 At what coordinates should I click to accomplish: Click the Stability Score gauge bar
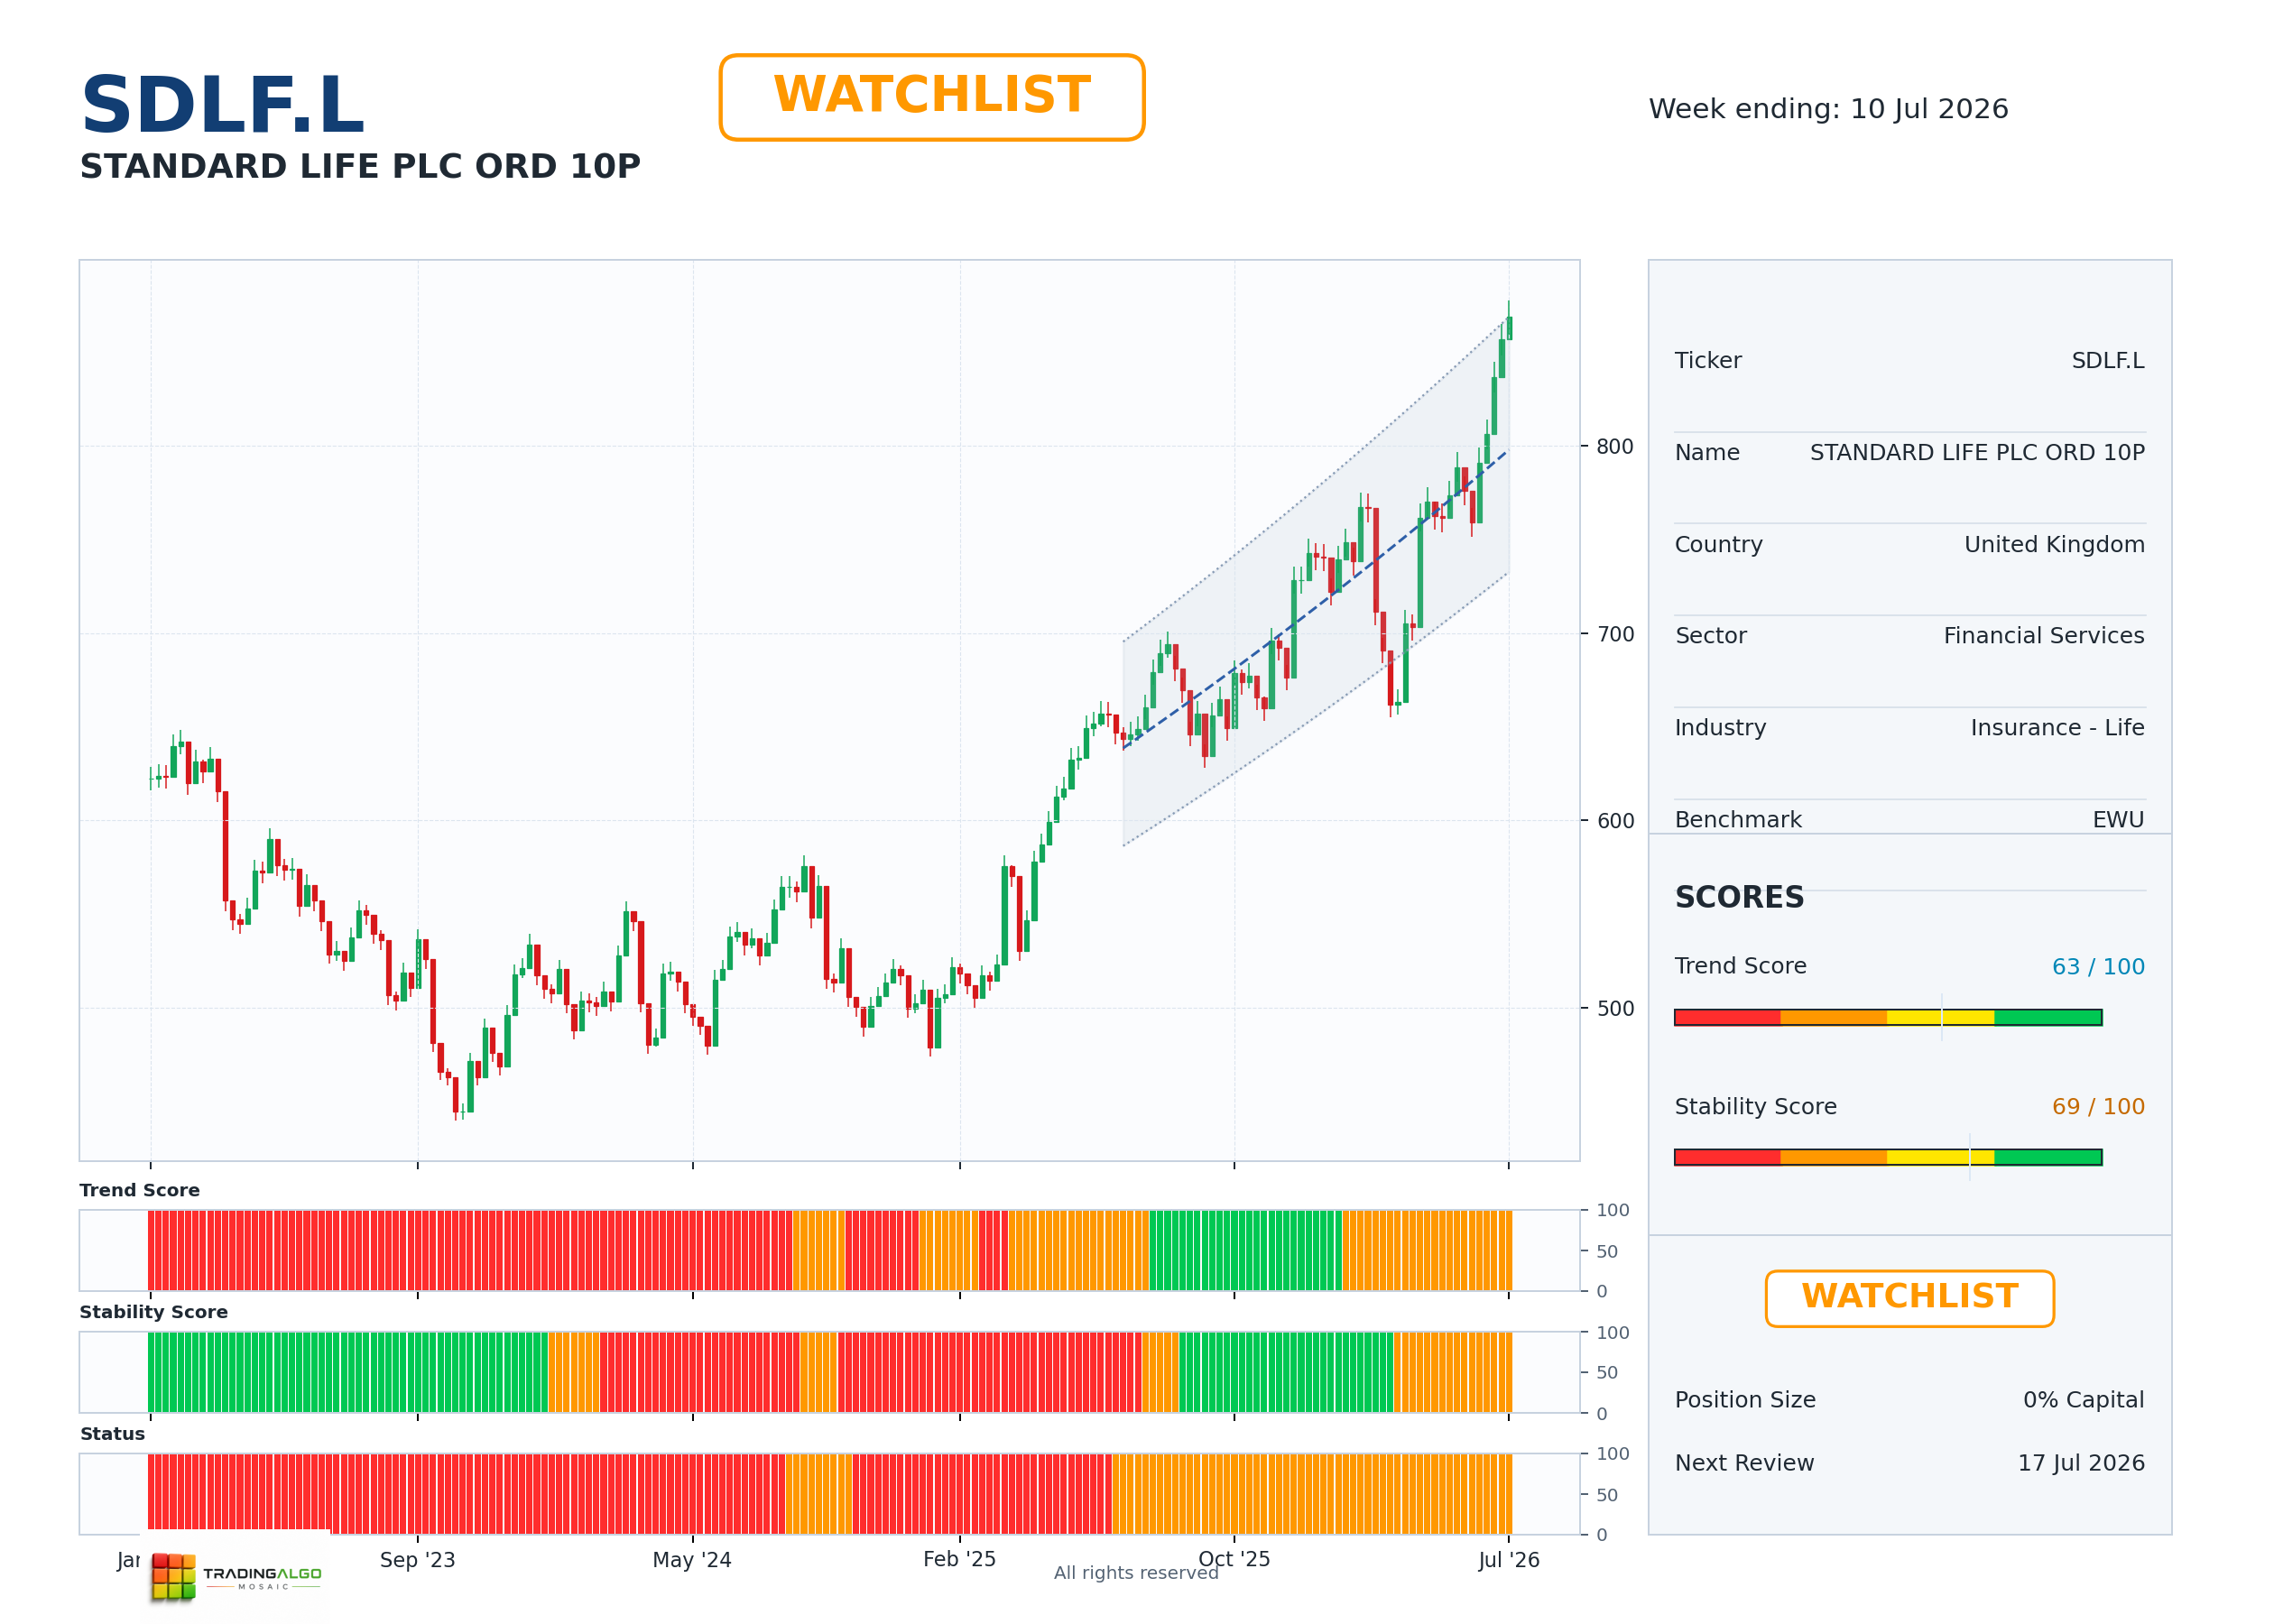coord(1888,1157)
